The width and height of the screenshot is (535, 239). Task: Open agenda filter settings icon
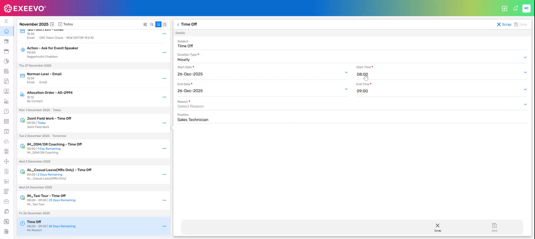click(145, 25)
